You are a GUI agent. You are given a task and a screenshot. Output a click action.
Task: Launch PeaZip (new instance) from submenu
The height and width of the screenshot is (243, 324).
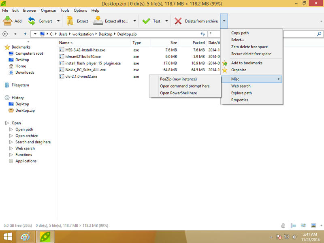coord(185,79)
